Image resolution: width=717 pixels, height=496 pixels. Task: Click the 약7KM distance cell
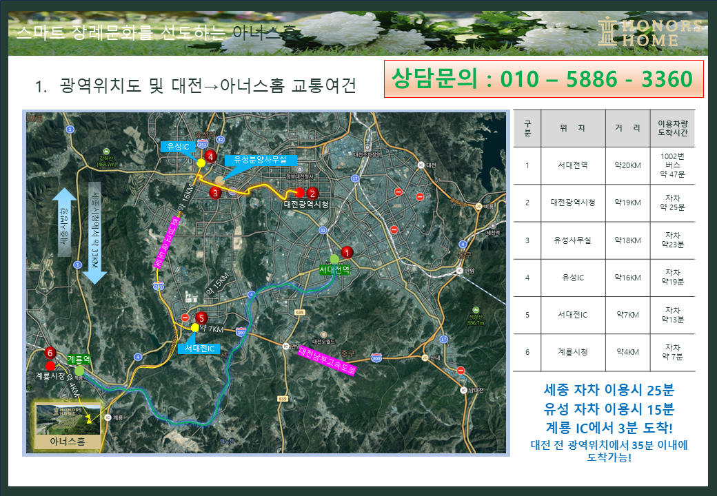point(628,315)
